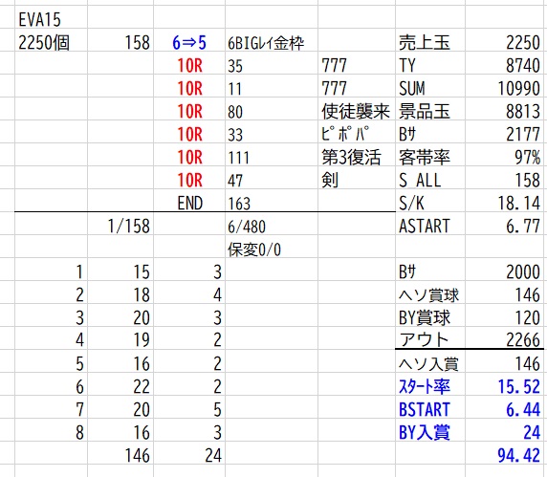The width and height of the screenshot is (547, 477).
Task: Click the blue 94.42 cell
Action: pos(506,455)
